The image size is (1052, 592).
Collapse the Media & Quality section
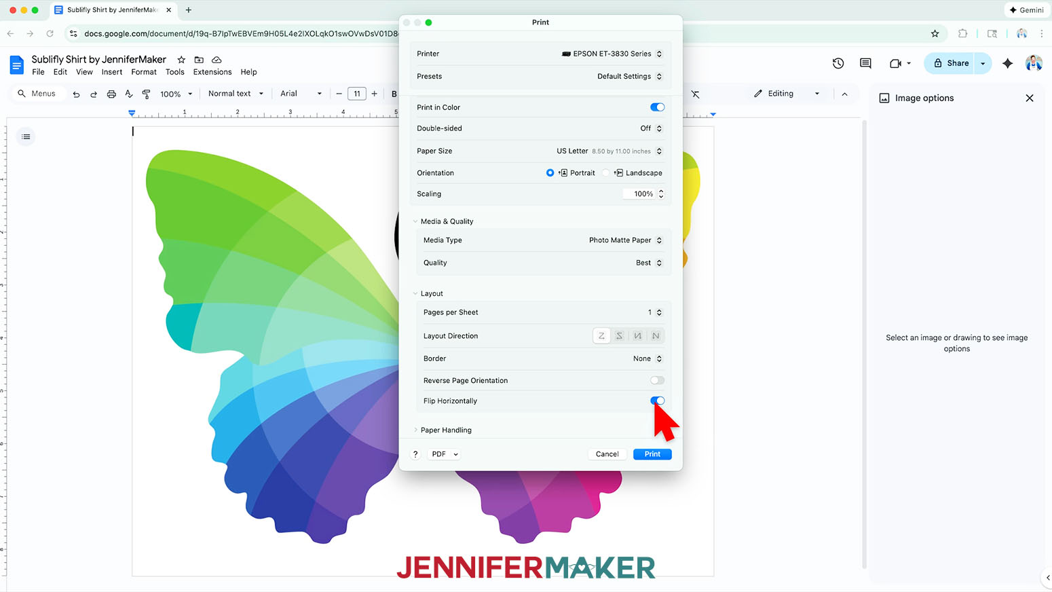coord(415,221)
